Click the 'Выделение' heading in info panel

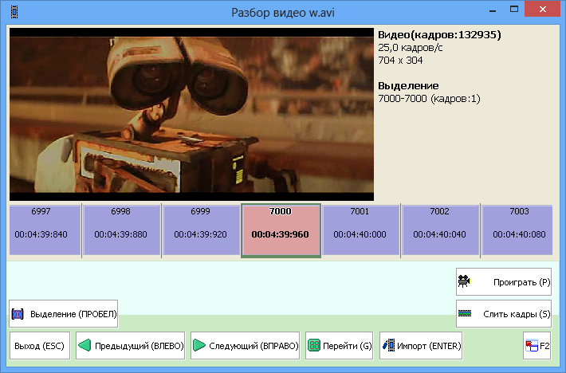coord(408,86)
